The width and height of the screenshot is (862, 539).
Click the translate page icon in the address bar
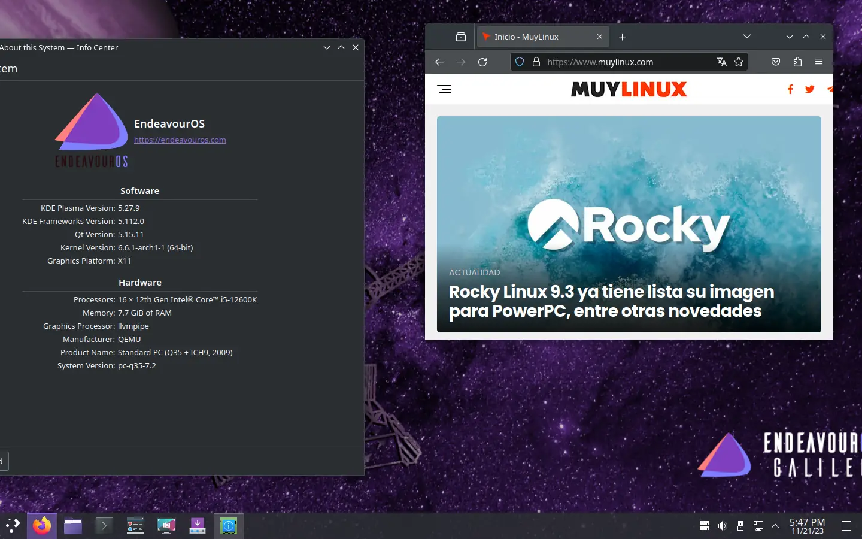(722, 62)
